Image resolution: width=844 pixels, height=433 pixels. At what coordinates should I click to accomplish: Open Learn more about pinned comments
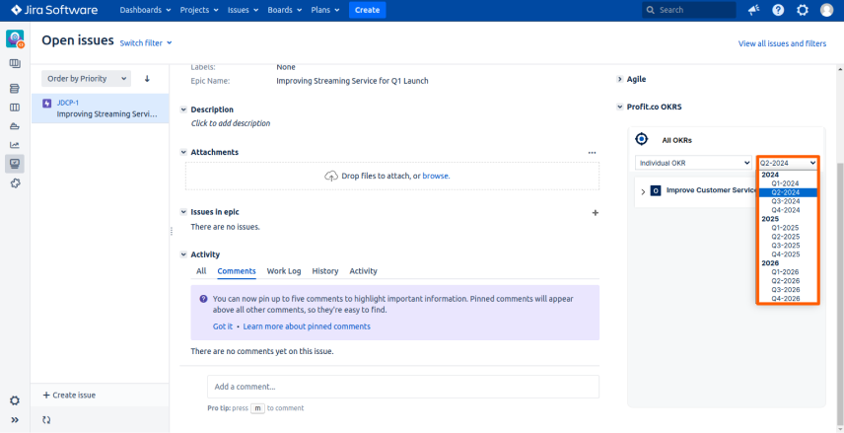click(307, 326)
